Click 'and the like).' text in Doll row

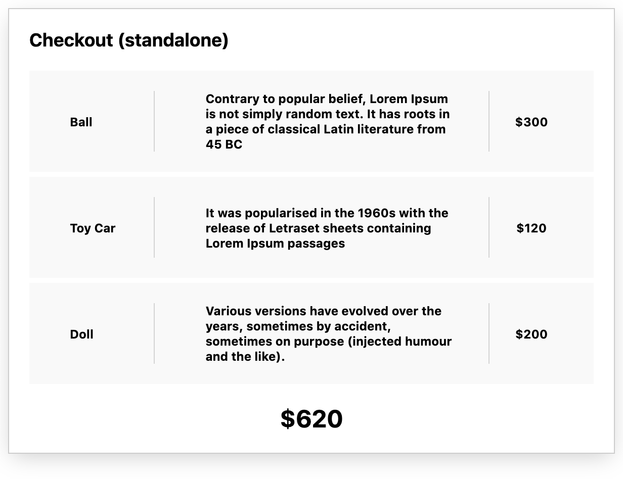245,357
